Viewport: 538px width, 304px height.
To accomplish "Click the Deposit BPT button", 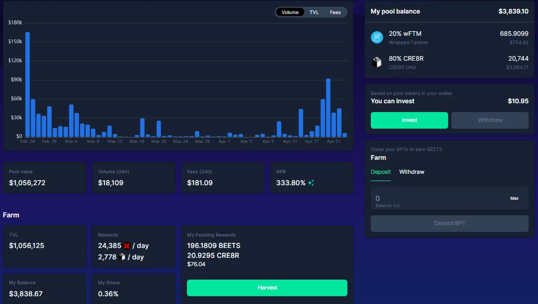I will [x=450, y=224].
